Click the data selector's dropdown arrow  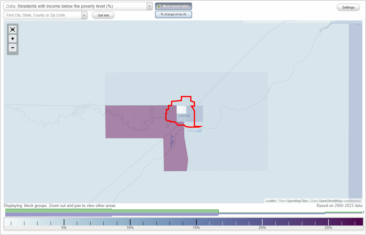pyautogui.click(x=149, y=6)
